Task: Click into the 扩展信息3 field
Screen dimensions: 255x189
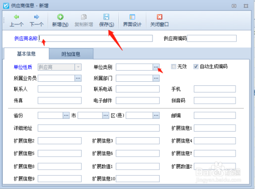Action: [x=138, y=141]
